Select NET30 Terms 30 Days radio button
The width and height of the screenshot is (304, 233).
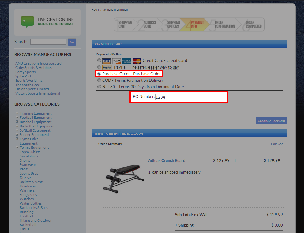(99, 87)
